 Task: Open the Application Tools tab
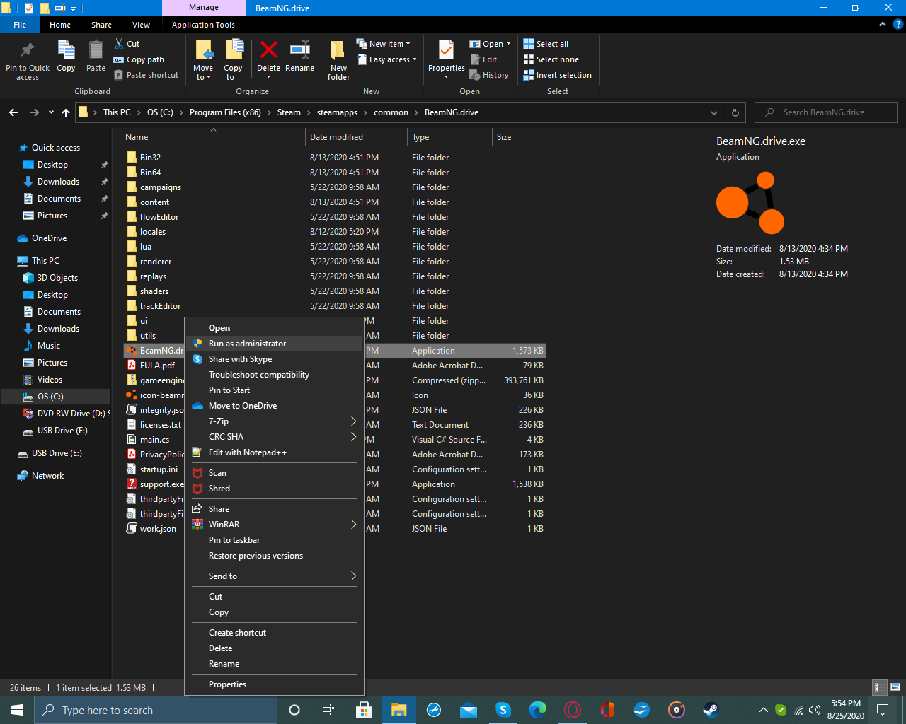click(x=203, y=25)
